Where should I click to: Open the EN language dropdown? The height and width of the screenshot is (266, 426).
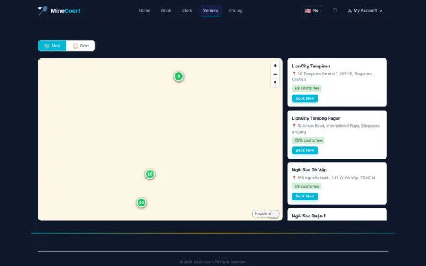pos(313,10)
